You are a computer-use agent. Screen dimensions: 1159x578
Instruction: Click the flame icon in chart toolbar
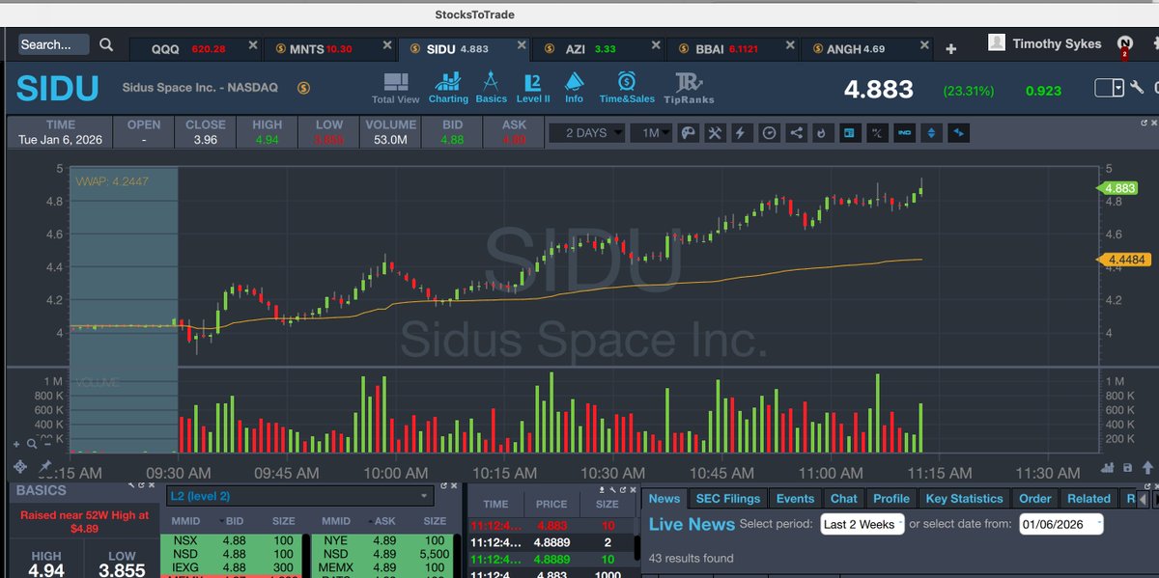point(823,132)
